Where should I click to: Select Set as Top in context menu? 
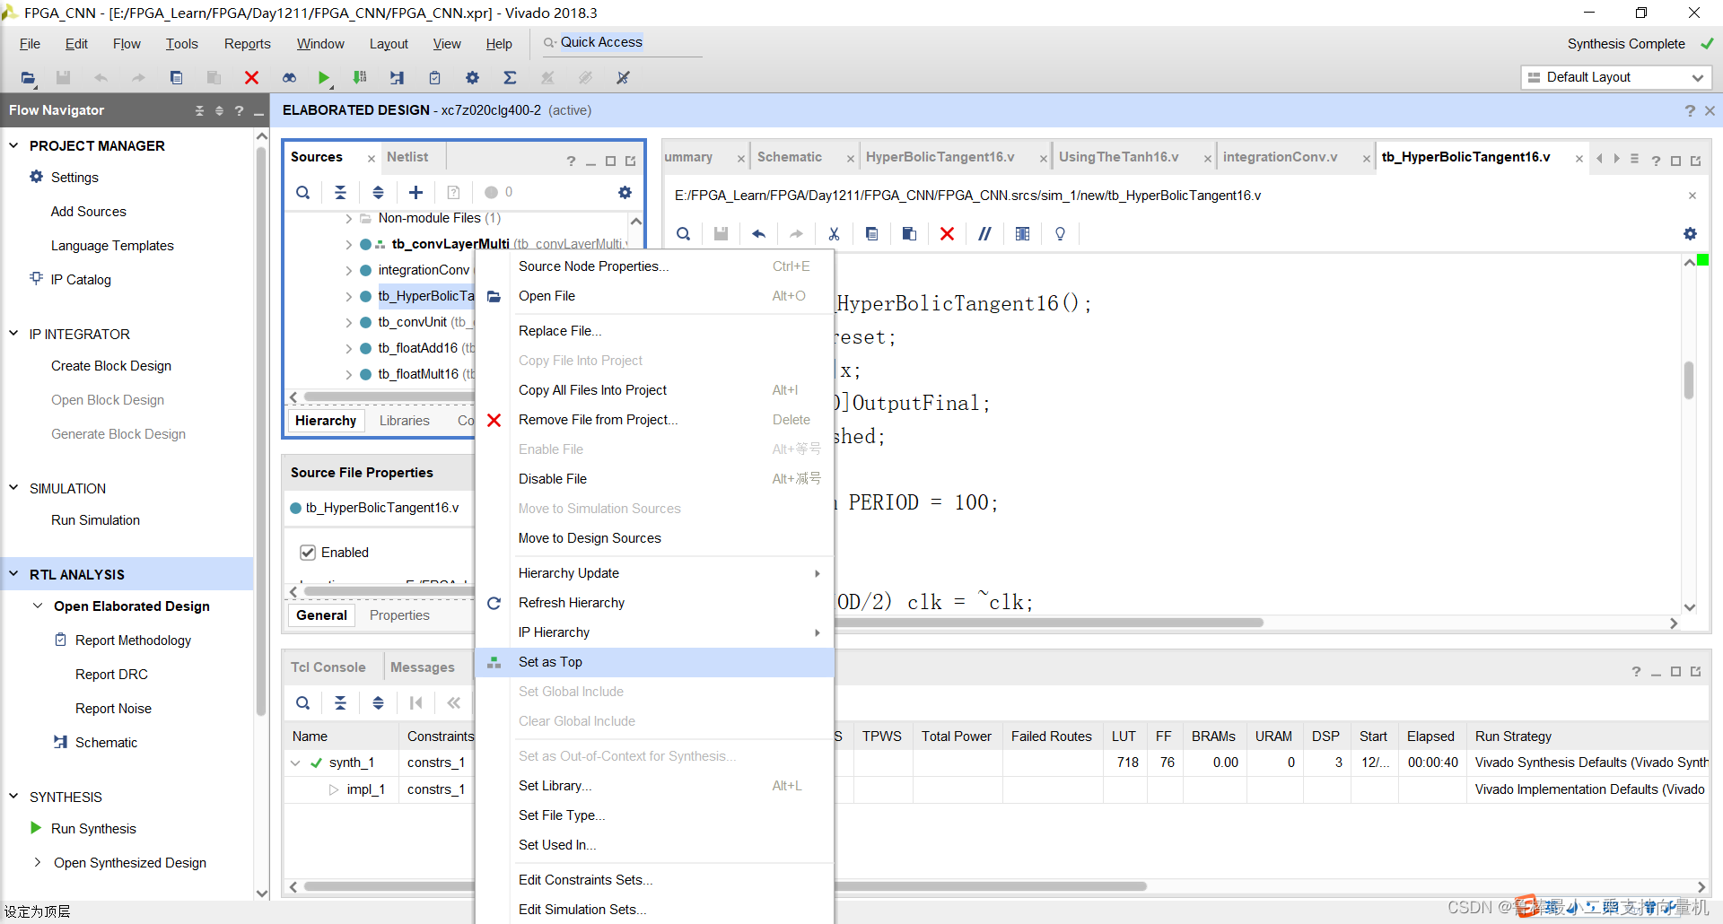[x=550, y=662]
